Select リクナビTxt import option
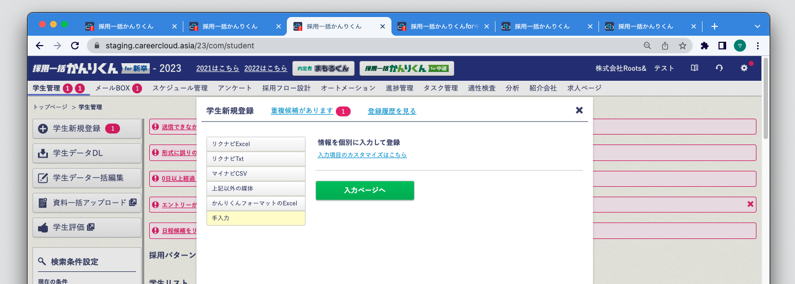The width and height of the screenshot is (795, 284). tap(256, 159)
